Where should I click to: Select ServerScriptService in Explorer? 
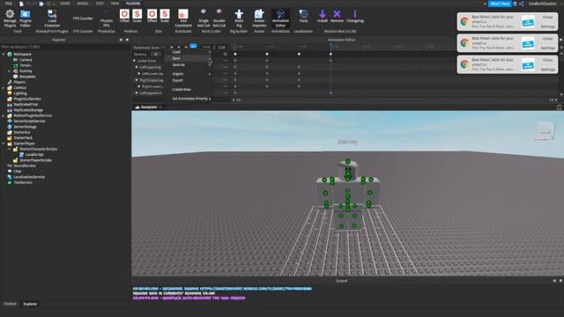[x=29, y=122]
